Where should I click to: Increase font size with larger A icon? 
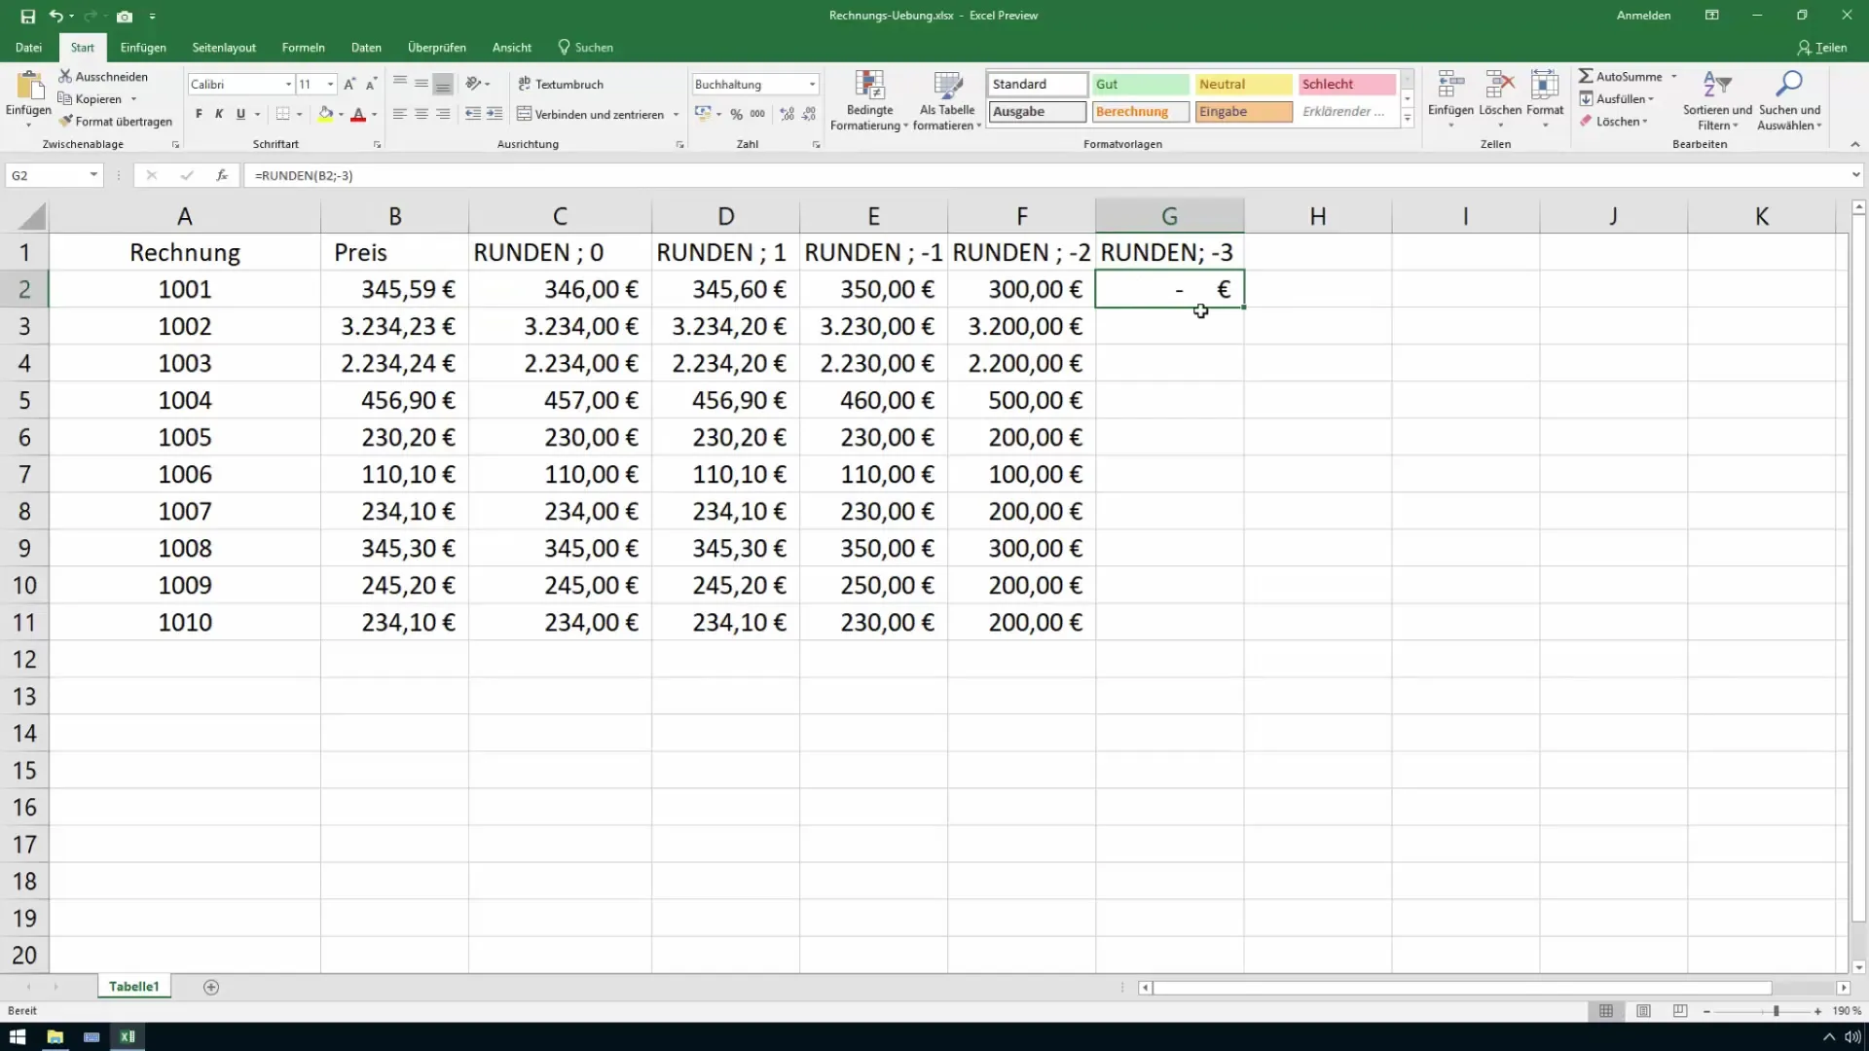[x=349, y=85]
